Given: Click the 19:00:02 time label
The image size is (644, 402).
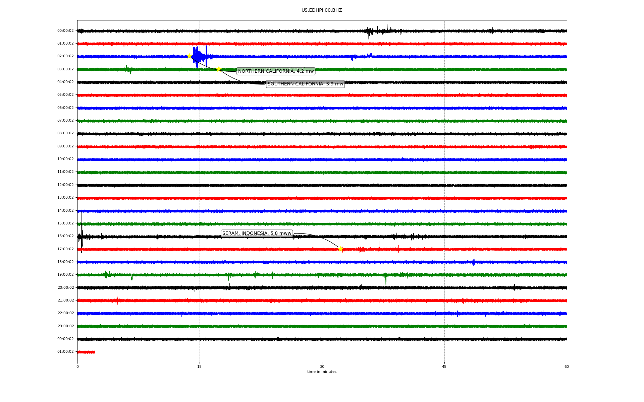Looking at the screenshot, I should [x=65, y=274].
